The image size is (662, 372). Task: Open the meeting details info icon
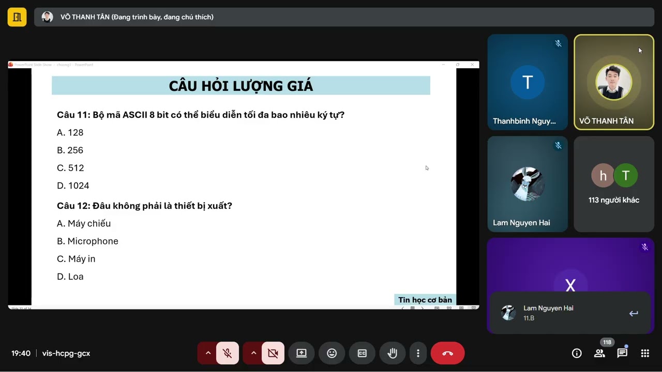(x=577, y=353)
